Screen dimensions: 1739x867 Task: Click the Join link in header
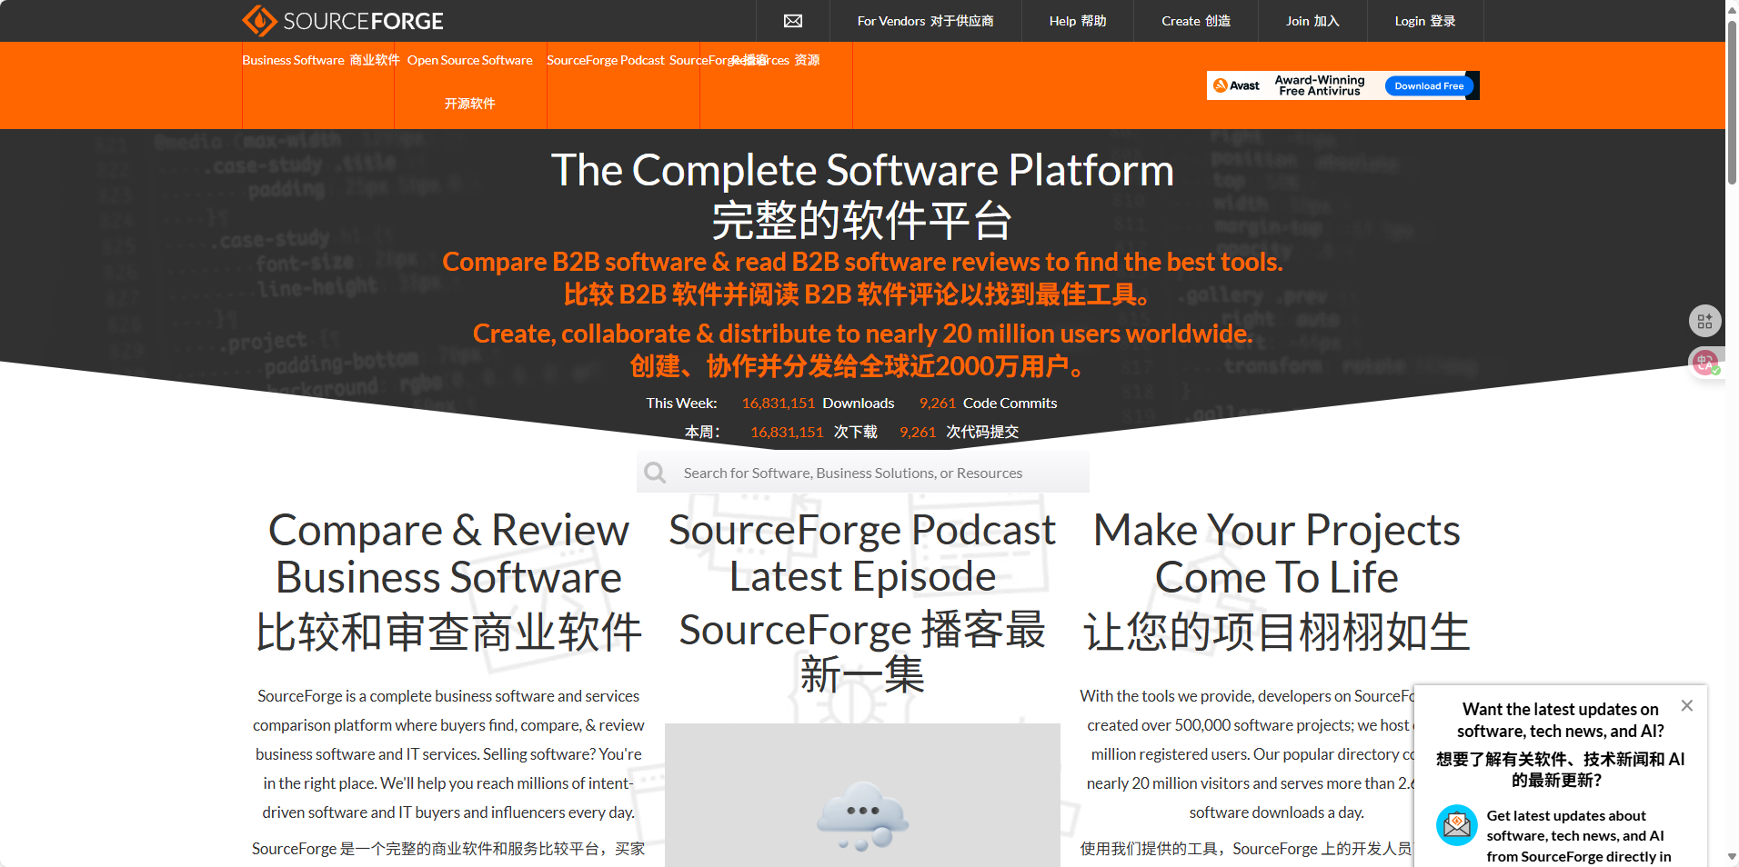tap(1312, 21)
